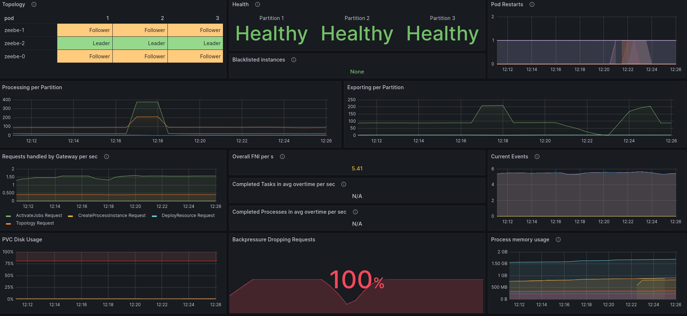
Task: Open Blacklisted instances panel title
Action: 259,60
